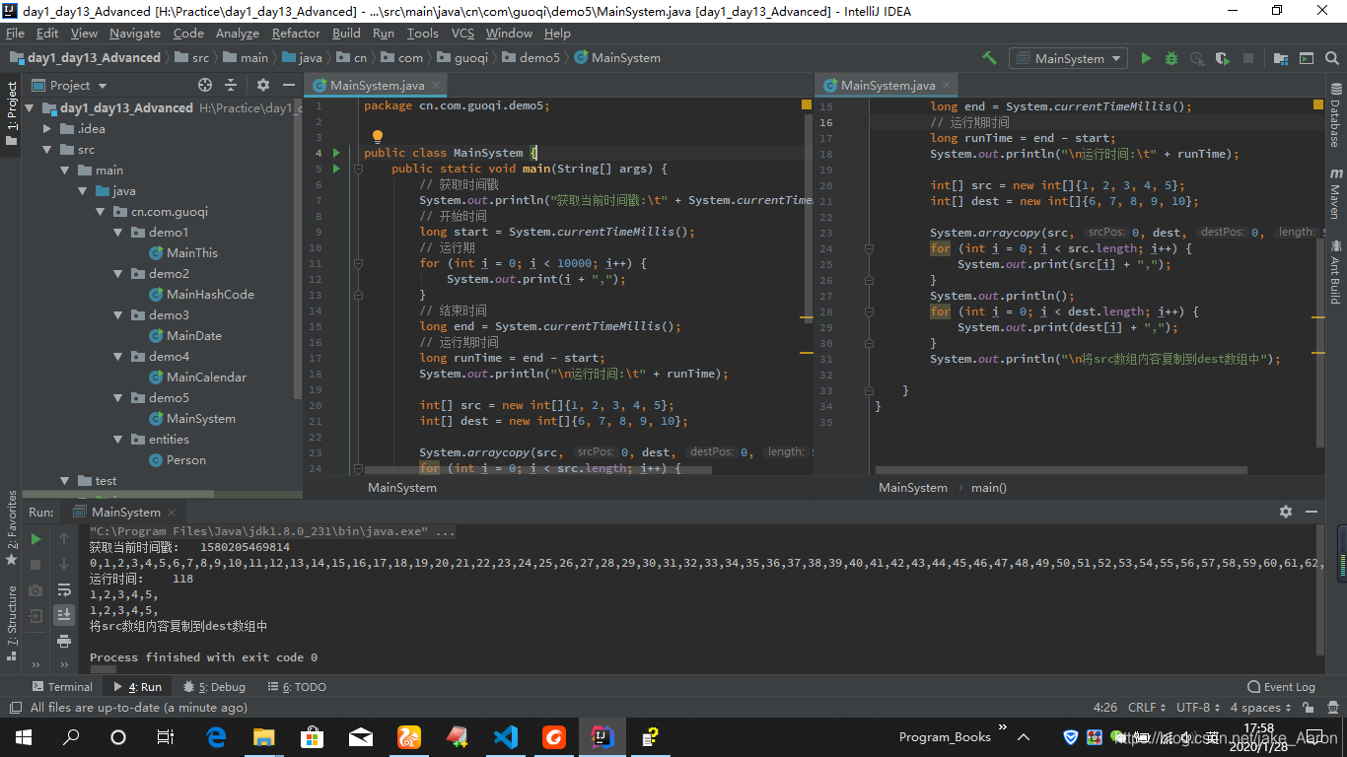Collapse the day1_day13_Advanced root node
Image resolution: width=1347 pixels, height=757 pixels.
tap(30, 108)
